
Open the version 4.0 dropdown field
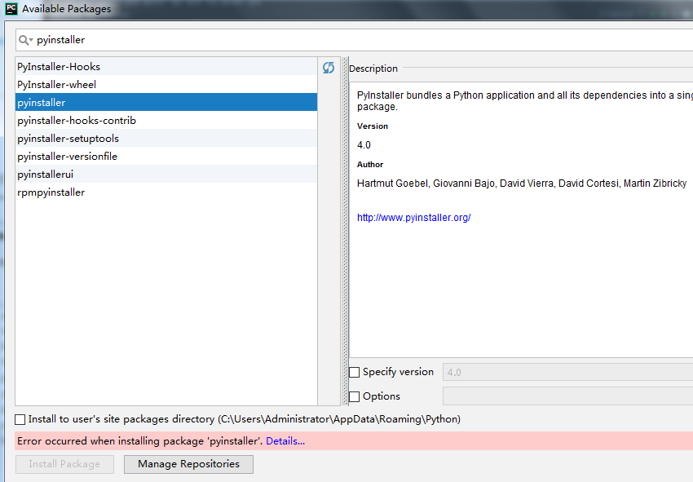568,373
